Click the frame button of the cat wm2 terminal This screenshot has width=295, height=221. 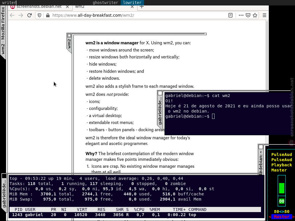[x=160, y=93]
